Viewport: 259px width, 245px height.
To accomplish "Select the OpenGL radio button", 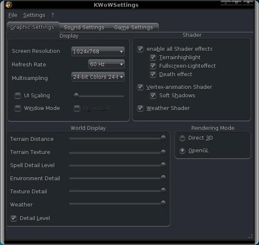I will pyautogui.click(x=182, y=151).
